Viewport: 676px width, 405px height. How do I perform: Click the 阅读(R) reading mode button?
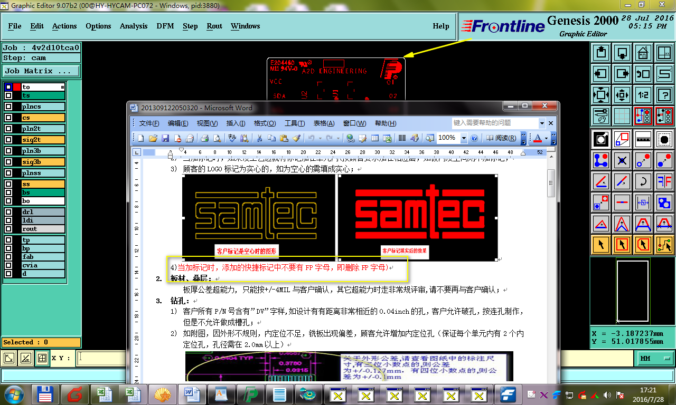(501, 138)
